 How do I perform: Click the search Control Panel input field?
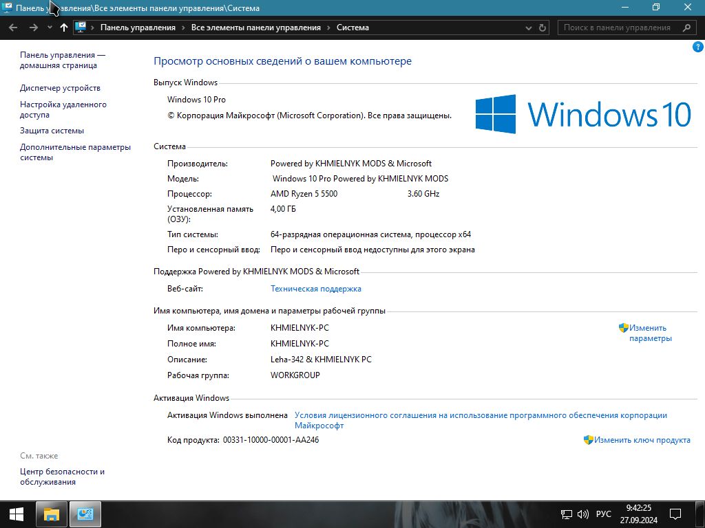point(617,27)
